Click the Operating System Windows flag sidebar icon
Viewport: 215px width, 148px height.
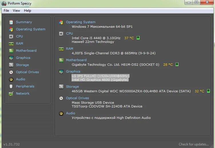(x=11, y=29)
